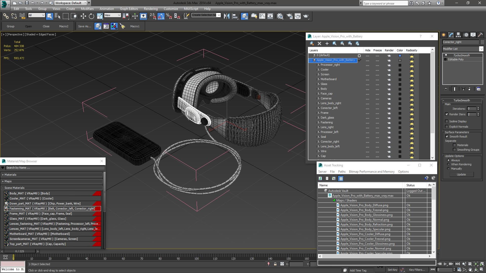Enable Separate by Materials
Viewport: 486px width, 273px height.
pos(454,145)
